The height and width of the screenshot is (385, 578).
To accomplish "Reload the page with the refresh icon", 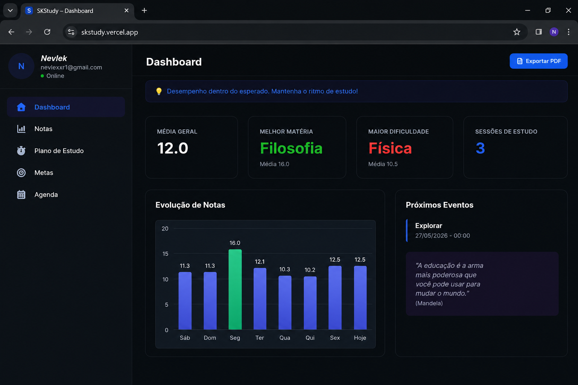I will [47, 32].
